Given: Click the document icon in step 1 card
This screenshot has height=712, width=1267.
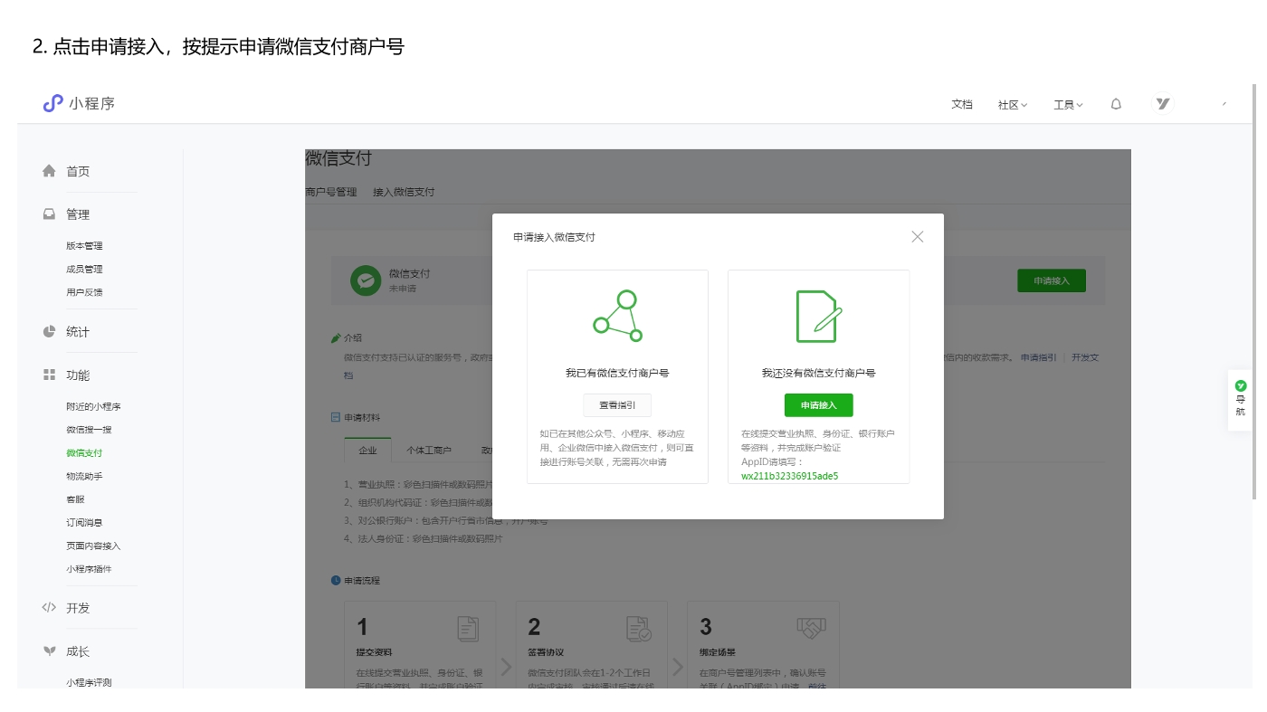Looking at the screenshot, I should 468,628.
